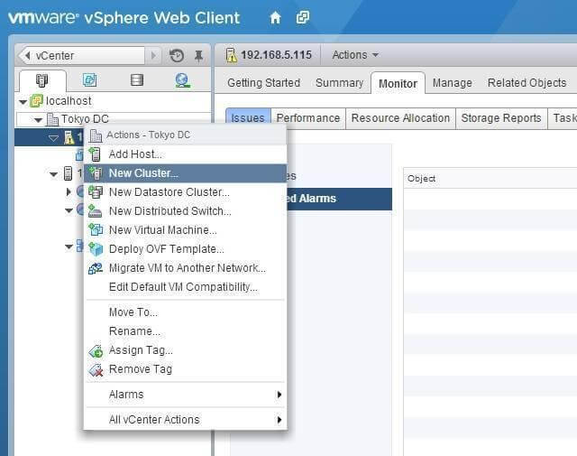577x456 pixels.
Task: Click the New Datastore Cluster icon
Action: [96, 192]
